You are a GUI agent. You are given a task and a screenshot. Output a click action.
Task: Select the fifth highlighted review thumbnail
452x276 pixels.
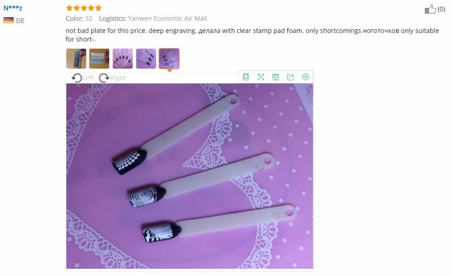(x=169, y=58)
